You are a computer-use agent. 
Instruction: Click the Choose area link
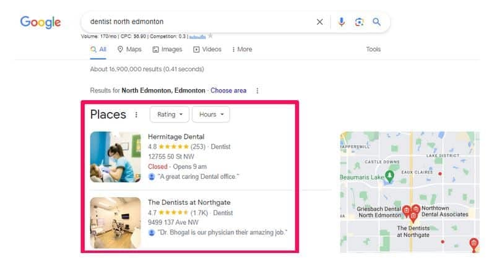click(x=228, y=90)
